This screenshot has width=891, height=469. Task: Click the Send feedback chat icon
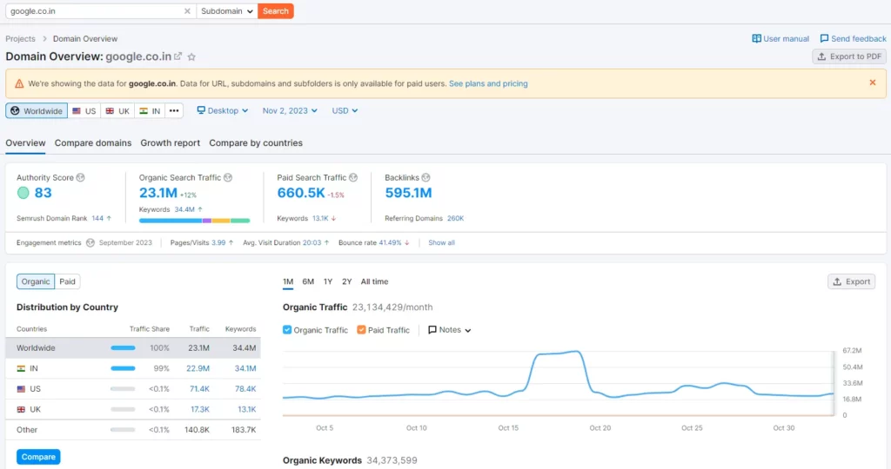click(x=824, y=38)
